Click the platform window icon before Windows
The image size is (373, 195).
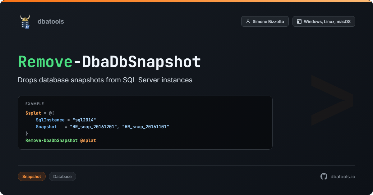click(x=299, y=22)
